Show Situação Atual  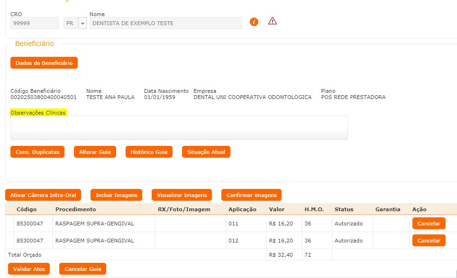(x=206, y=152)
